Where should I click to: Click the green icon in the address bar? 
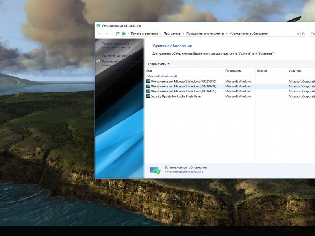124,34
